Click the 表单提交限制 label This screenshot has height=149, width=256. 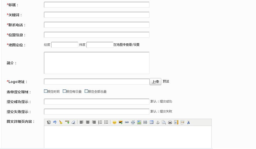(19, 92)
